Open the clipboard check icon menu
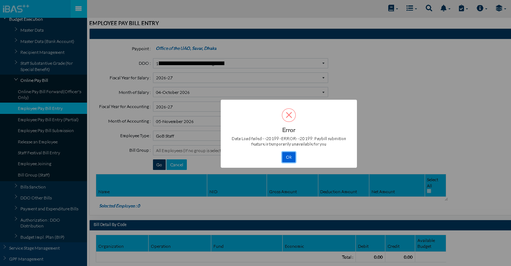The image size is (511, 266). point(463,8)
